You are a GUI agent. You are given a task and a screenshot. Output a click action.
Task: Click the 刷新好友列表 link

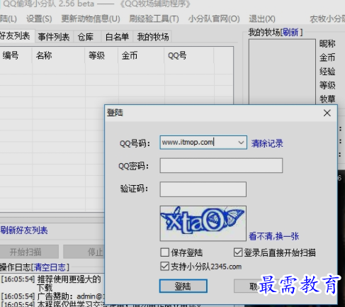tap(24, 230)
